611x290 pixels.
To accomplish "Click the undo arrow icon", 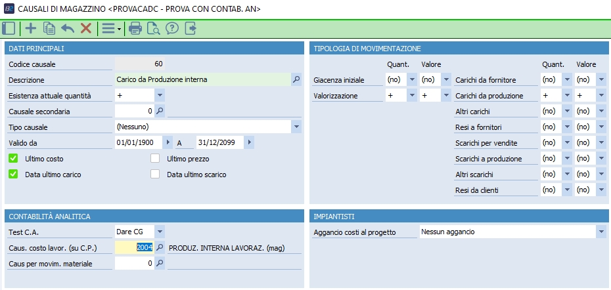I will tap(67, 28).
